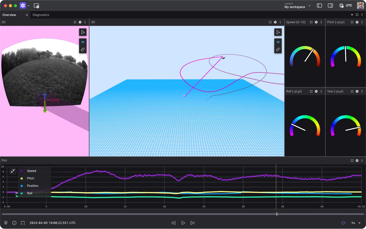Image resolution: width=366 pixels, height=229 pixels.
Task: Fullscreen the Yaw gauge panel
Action: tap(352, 91)
